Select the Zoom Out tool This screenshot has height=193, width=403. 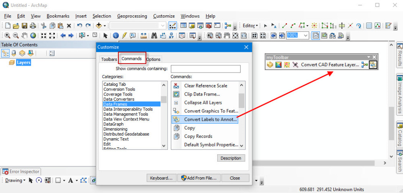(16, 35)
